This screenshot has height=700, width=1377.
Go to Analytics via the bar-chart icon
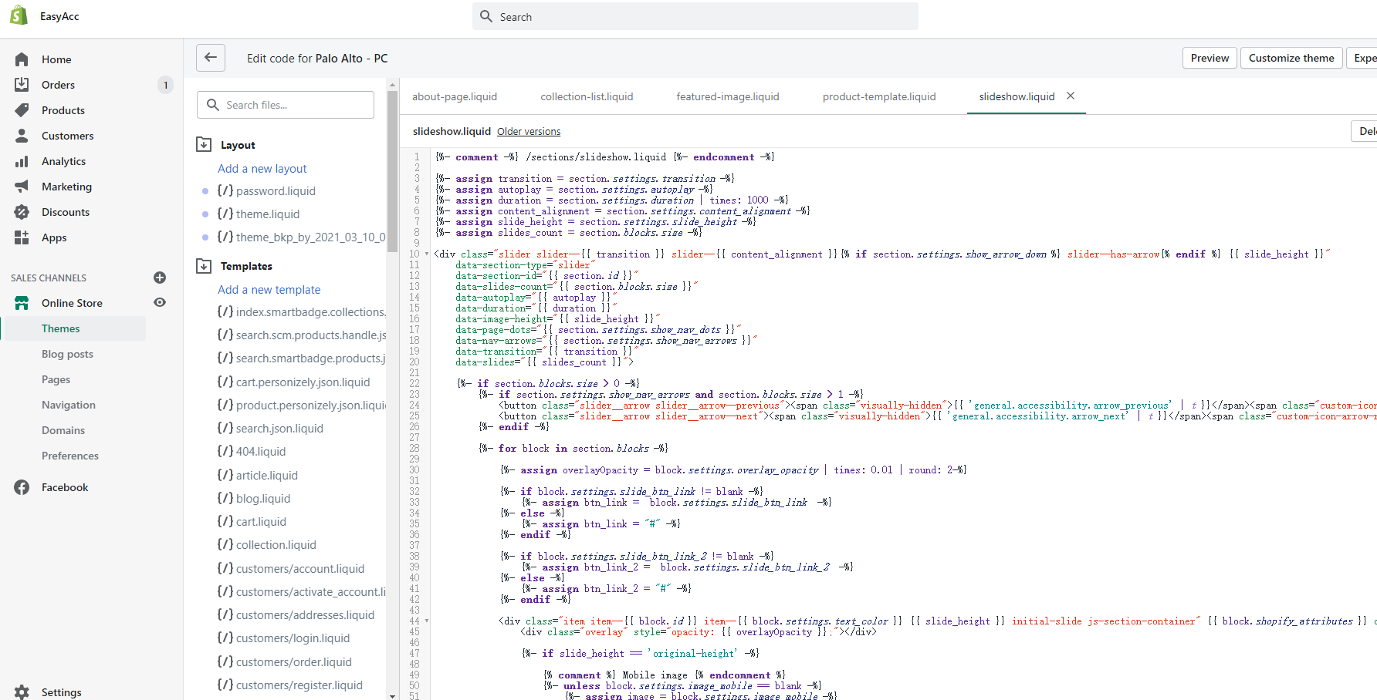[22, 161]
